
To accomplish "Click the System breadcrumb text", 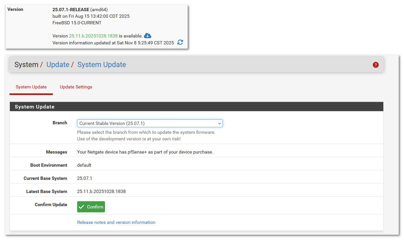I will [x=26, y=65].
